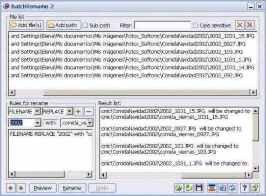Image resolution: width=266 pixels, height=196 pixels.
Task: Click the "with" label between the combo boxes
Action: click(50, 123)
